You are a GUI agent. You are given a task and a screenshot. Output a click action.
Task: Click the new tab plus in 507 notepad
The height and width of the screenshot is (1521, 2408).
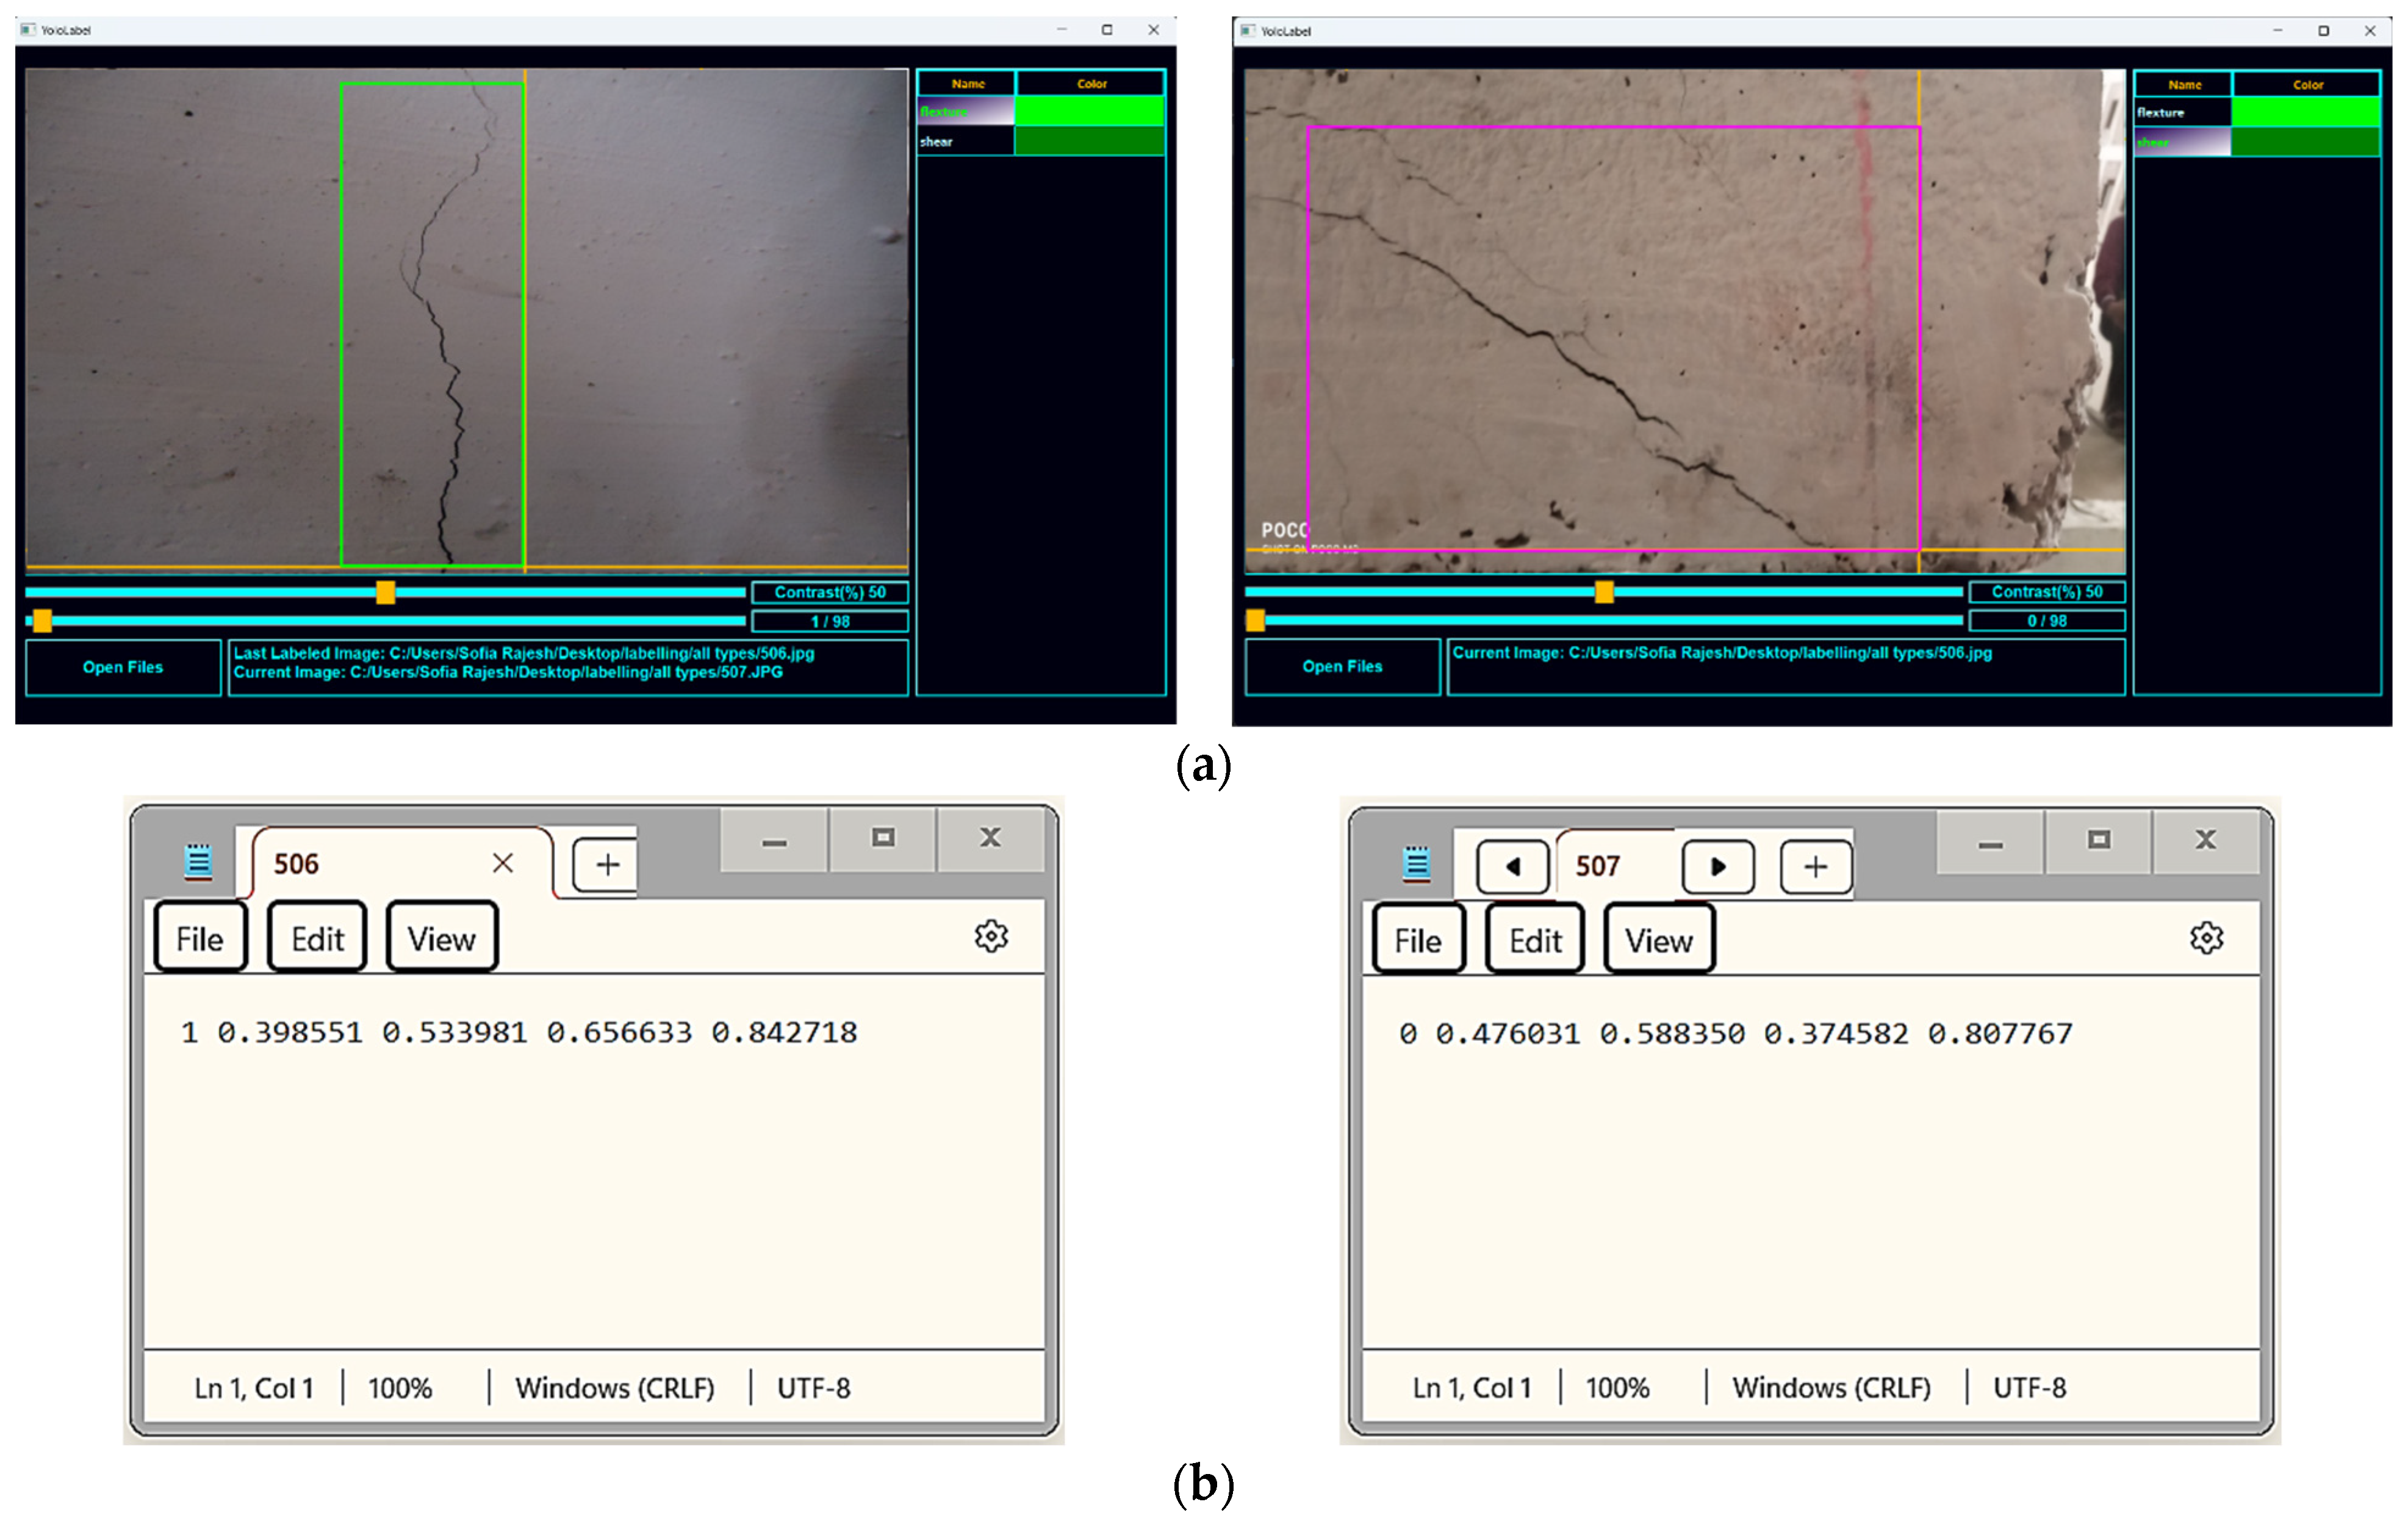point(1815,866)
